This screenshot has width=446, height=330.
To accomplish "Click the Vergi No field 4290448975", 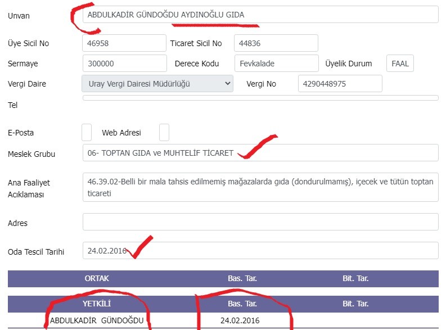I will click(x=340, y=84).
